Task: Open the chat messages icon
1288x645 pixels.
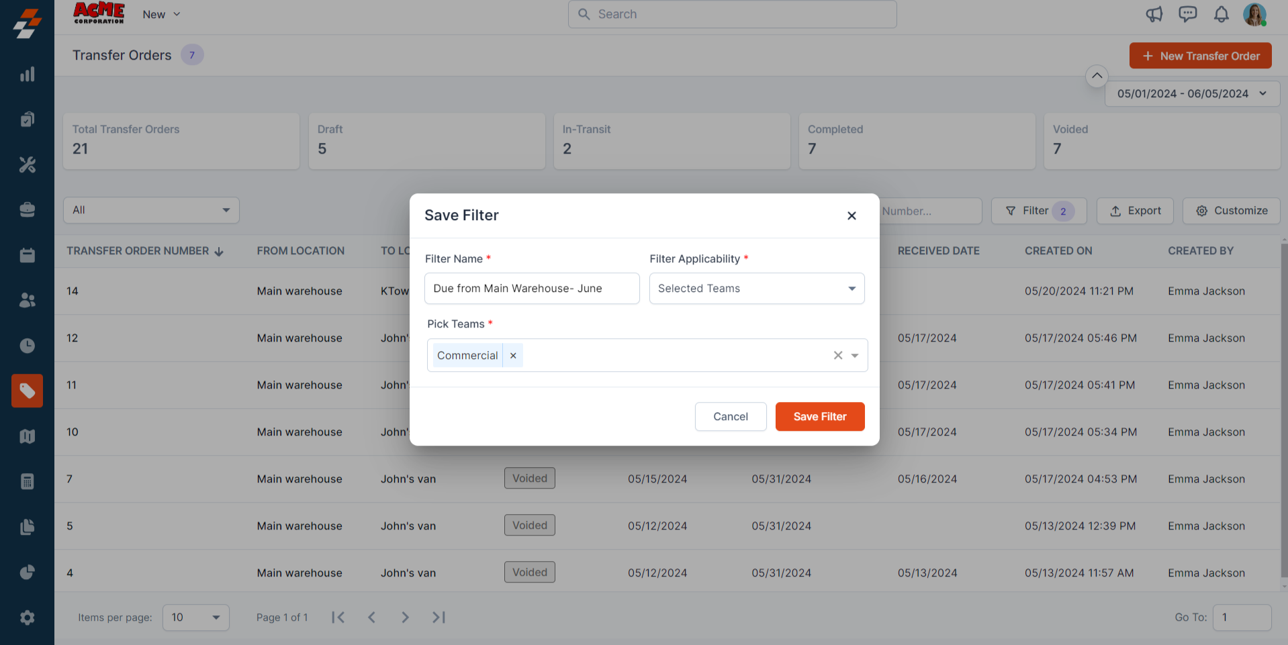Action: pos(1187,14)
